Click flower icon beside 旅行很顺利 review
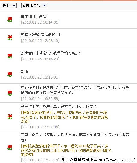137x163 pixels. click(x=10, y=93)
